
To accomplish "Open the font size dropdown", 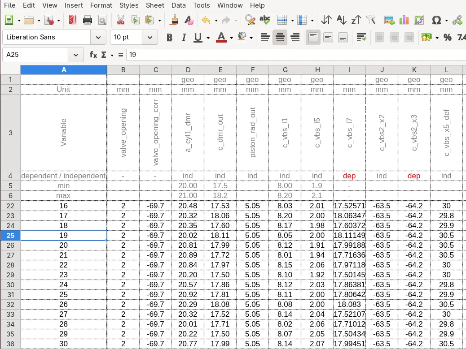I will click(150, 38).
